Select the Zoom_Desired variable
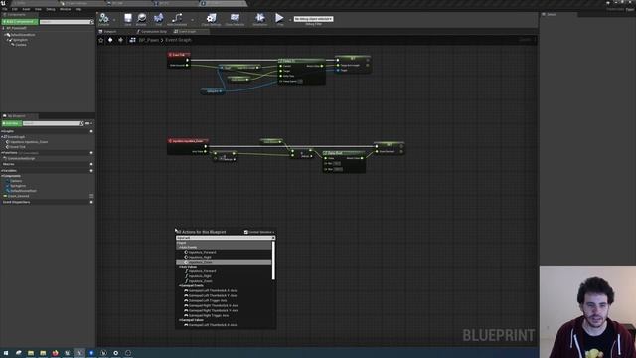Screen dimensions: 636x358 [x=18, y=196]
